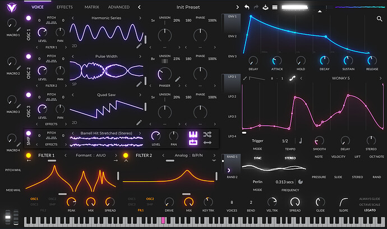The image size is (387, 229).
Task: Select the LFO 2 modulation source
Action: (231, 97)
